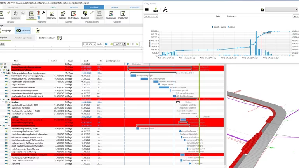Toggle the [ Alle ] filter in diagram
299x168 pixels.
point(219,16)
